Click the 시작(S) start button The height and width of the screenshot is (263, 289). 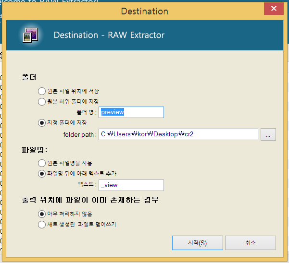[x=198, y=243]
